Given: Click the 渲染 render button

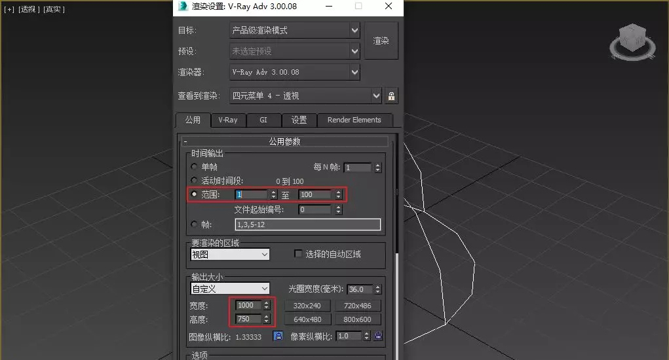Looking at the screenshot, I should pos(381,41).
